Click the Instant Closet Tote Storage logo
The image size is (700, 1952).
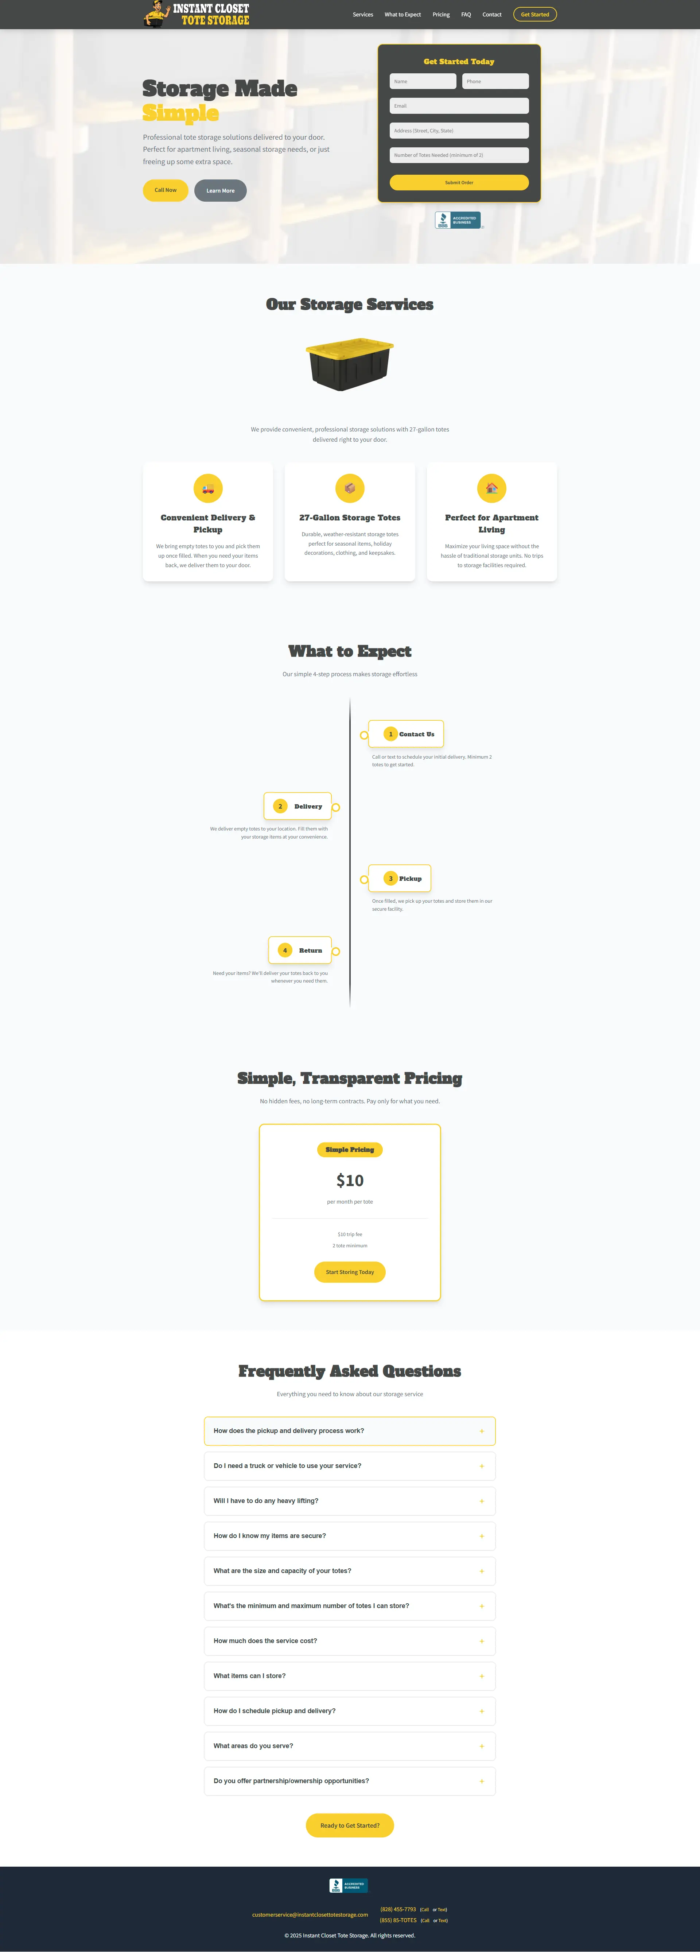point(196,13)
